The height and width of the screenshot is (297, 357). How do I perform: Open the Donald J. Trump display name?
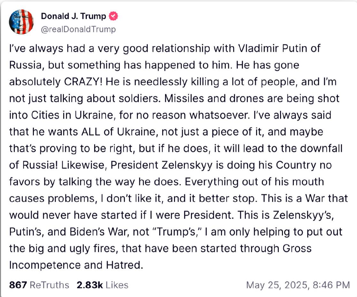73,16
